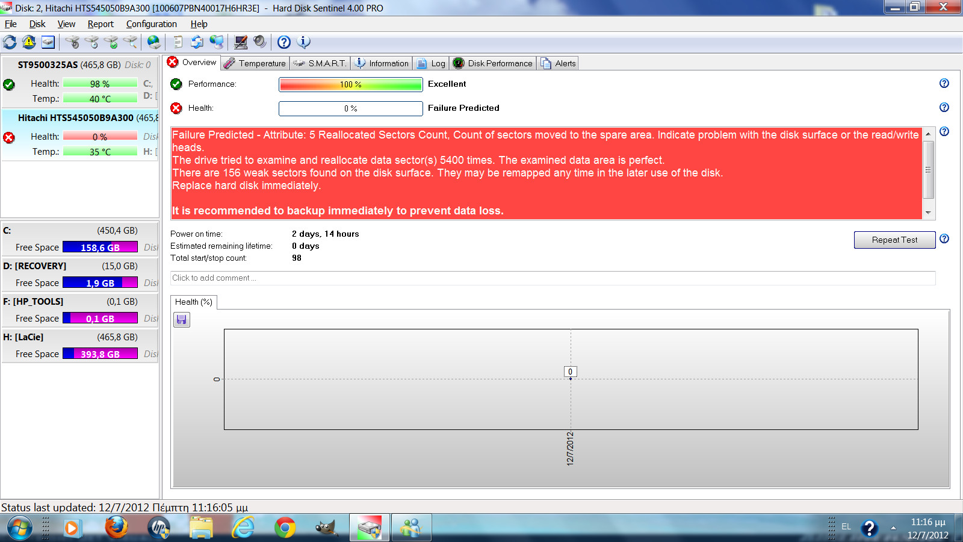This screenshot has height=542, width=963.
Task: Click the failure message scroll up arrow
Action: [x=928, y=134]
